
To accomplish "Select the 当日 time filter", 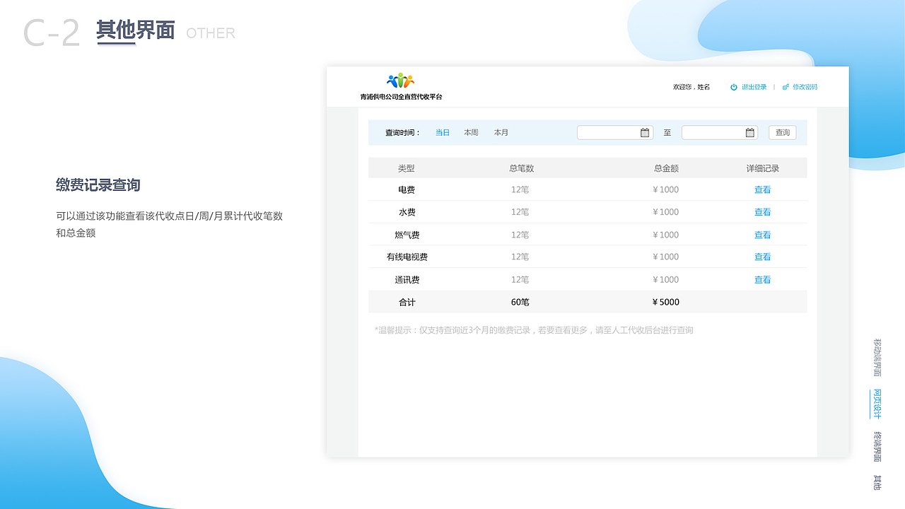I will pos(443,132).
